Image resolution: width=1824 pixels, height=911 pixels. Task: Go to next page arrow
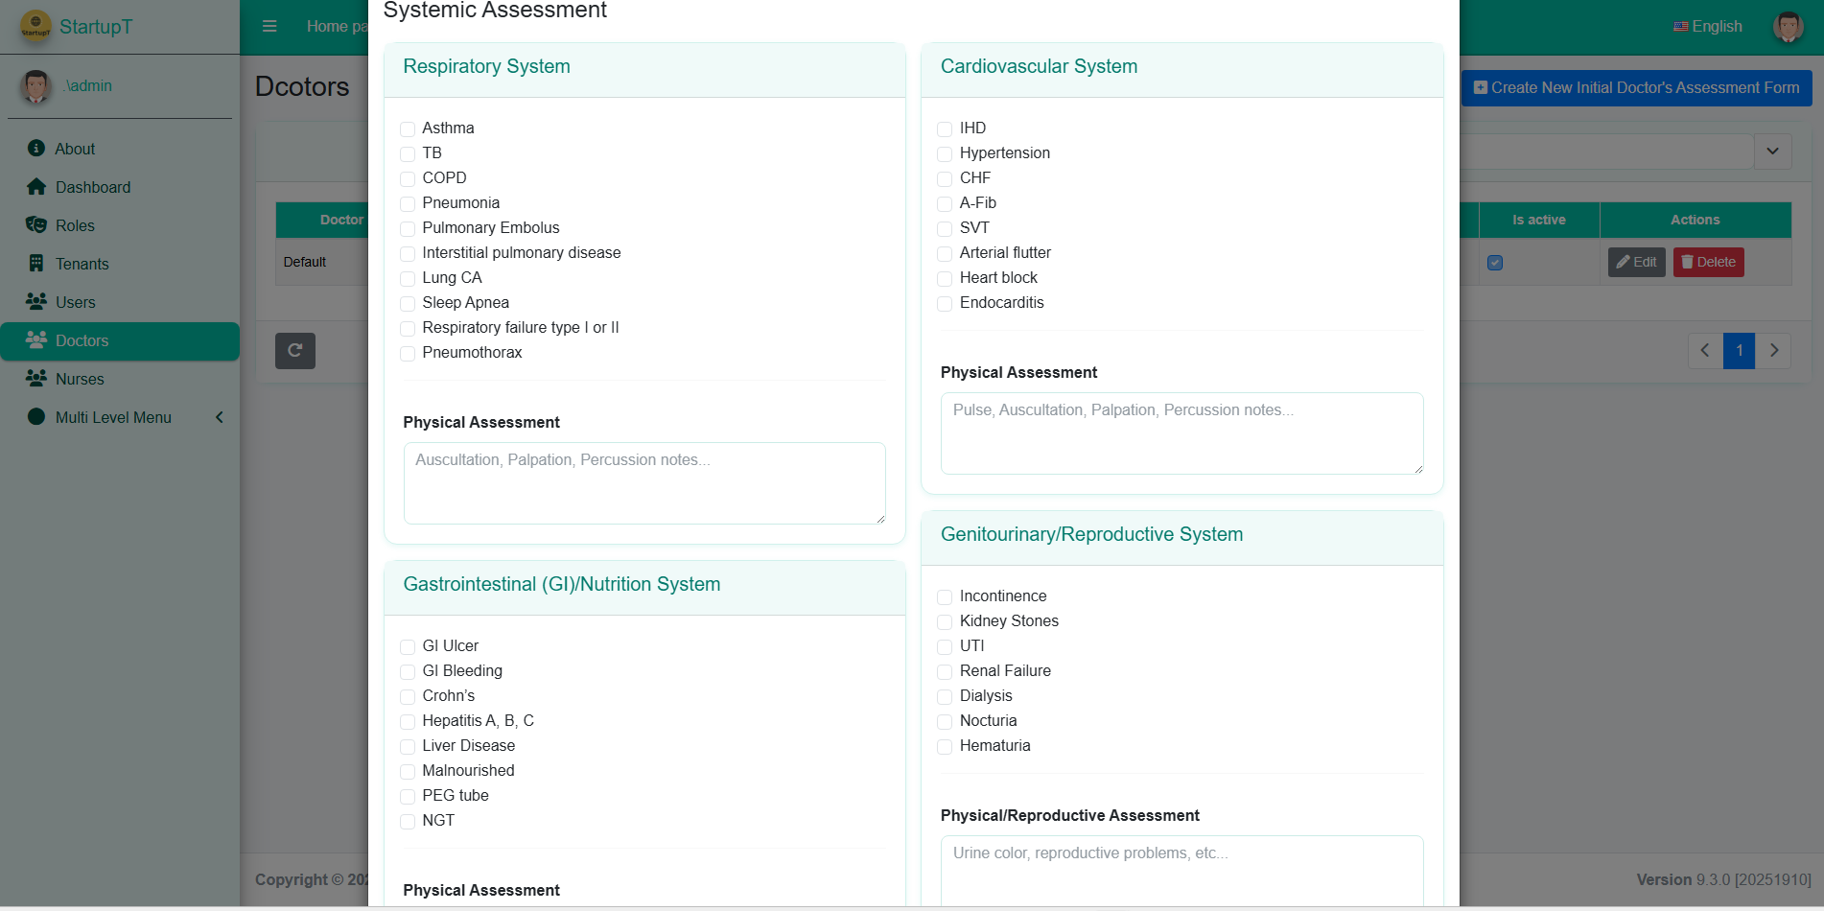click(x=1774, y=350)
